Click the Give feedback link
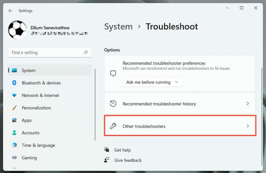 127,160
